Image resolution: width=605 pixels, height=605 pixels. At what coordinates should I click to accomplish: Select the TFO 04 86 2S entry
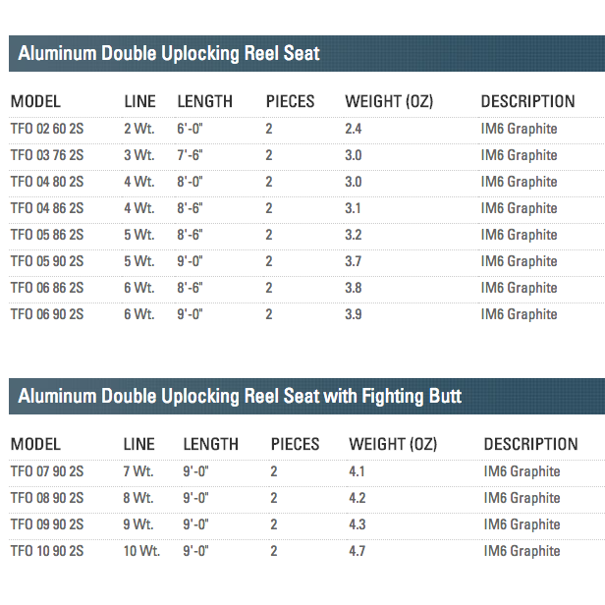(x=46, y=208)
